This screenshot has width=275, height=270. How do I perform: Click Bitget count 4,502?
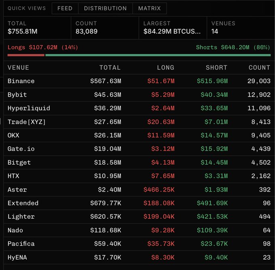click(x=261, y=162)
